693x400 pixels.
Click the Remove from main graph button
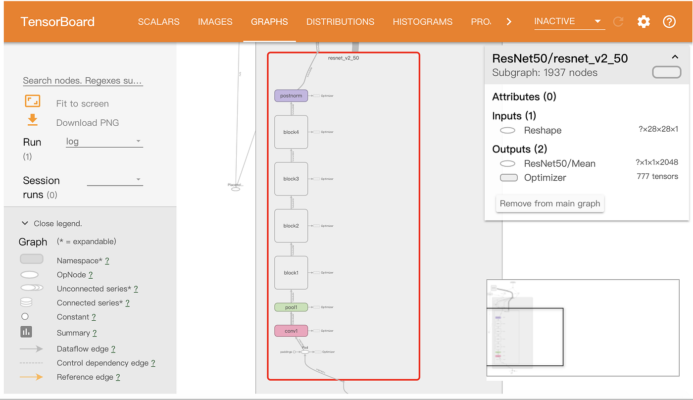click(549, 203)
